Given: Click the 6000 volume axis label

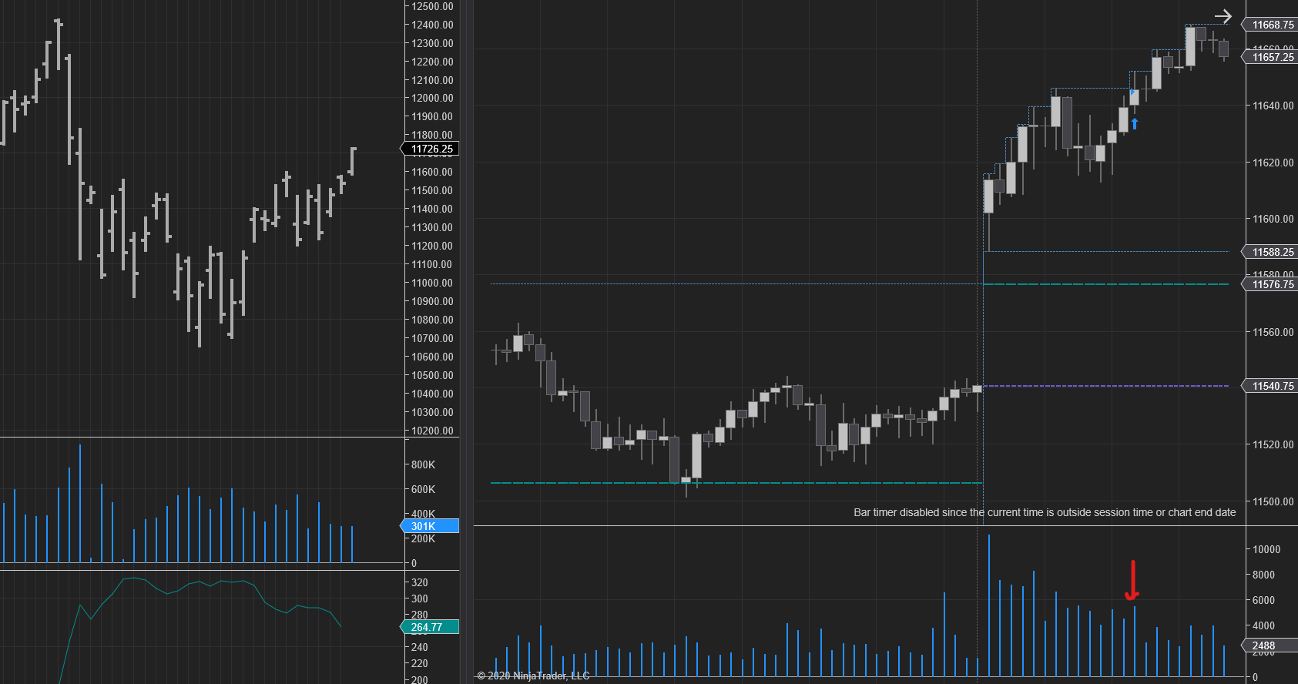Looking at the screenshot, I should tap(1263, 600).
